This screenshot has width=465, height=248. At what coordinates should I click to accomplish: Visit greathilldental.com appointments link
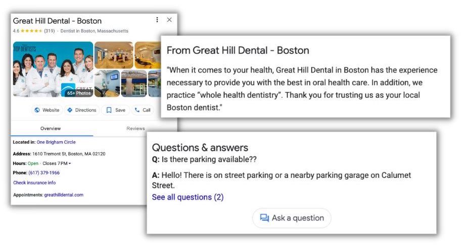tap(64, 195)
